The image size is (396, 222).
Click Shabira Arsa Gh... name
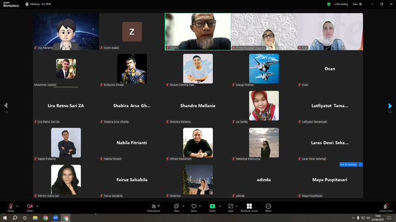(x=132, y=105)
